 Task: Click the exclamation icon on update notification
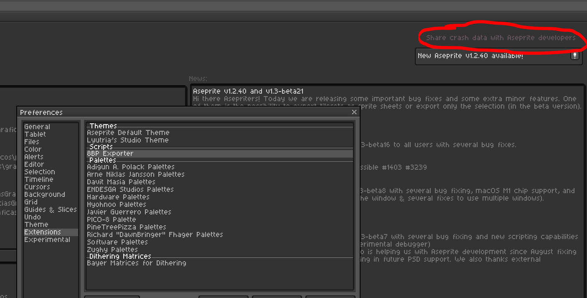pos(575,56)
